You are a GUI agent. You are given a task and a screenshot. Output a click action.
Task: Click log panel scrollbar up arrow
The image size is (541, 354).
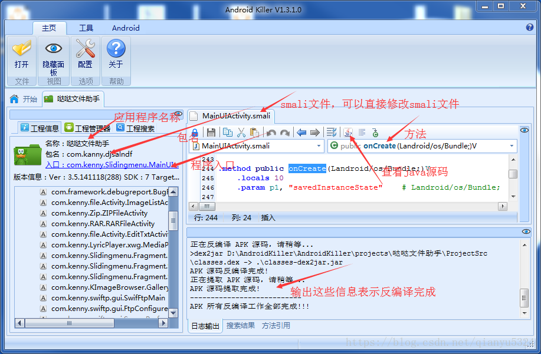coord(524,245)
